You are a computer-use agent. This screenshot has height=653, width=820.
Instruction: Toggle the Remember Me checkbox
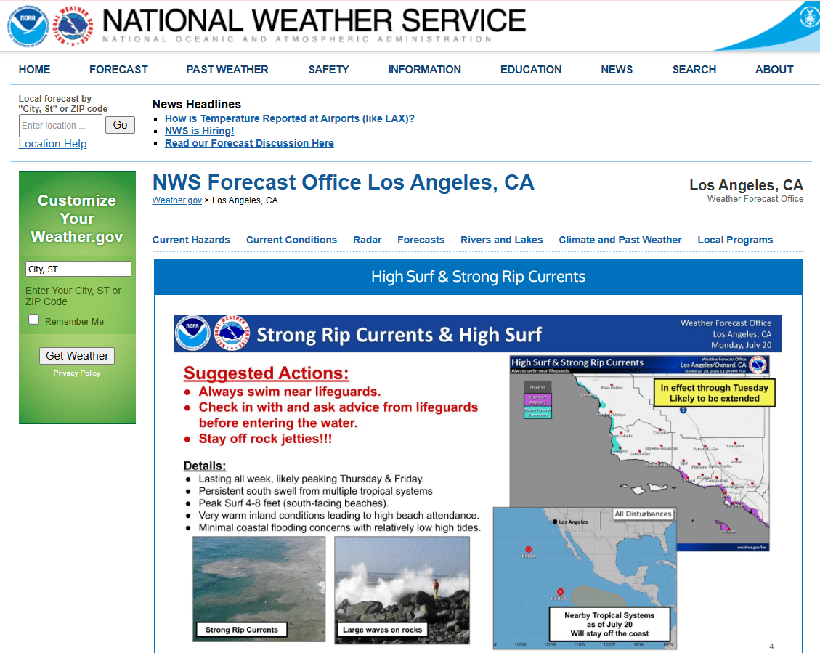(34, 320)
